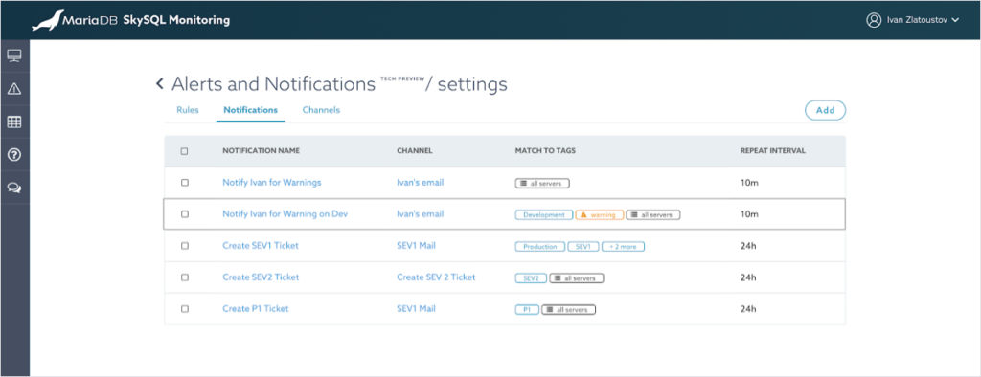Click all servers tag in SEV2 Ticket row

(x=576, y=278)
